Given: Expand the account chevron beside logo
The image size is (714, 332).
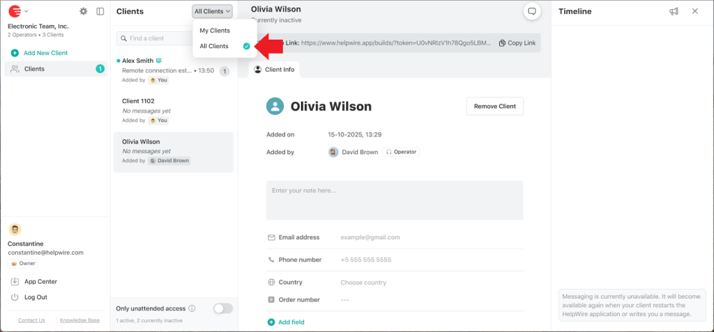Looking at the screenshot, I should tap(26, 11).
